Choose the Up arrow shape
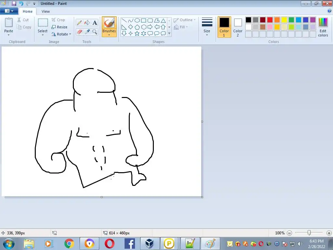 coord(163,27)
